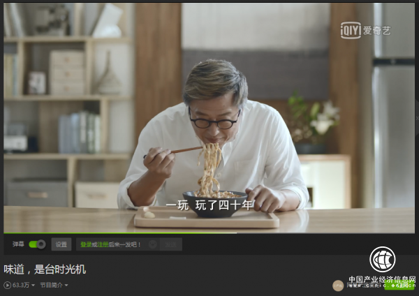Click the play count circle icon
Screen dimensions: 419x296
pos(7,285)
